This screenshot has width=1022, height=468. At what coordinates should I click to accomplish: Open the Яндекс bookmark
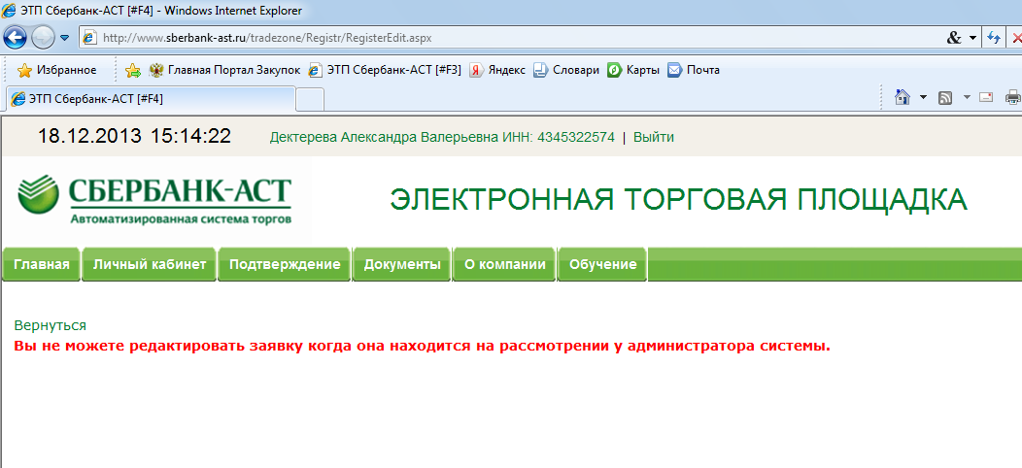(x=497, y=70)
